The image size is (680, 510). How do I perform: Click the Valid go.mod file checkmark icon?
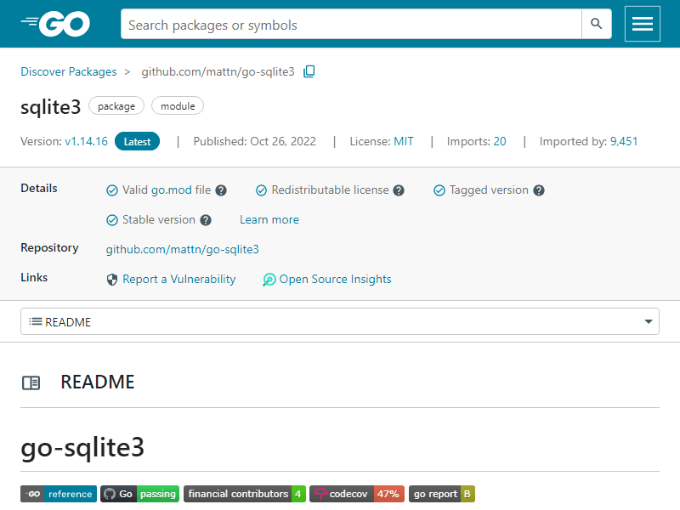(112, 190)
